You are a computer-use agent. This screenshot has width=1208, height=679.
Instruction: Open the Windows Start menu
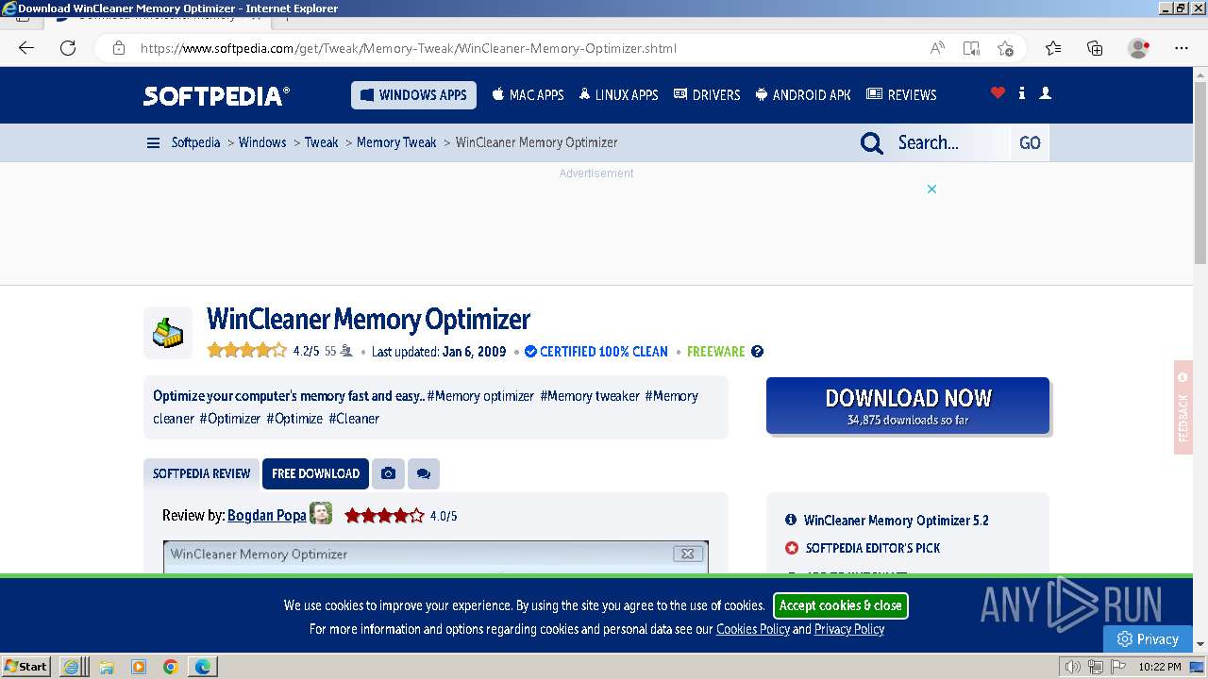pyautogui.click(x=26, y=667)
